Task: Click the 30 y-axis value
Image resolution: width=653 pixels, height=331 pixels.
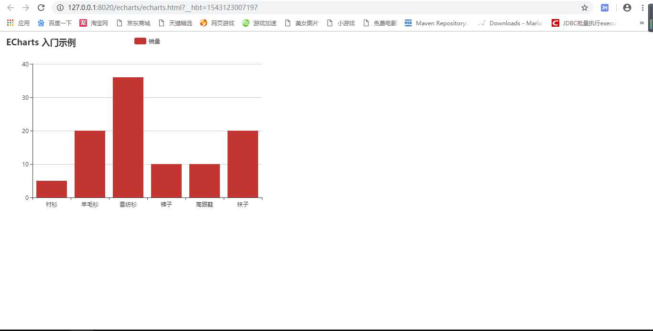Action: 25,97
